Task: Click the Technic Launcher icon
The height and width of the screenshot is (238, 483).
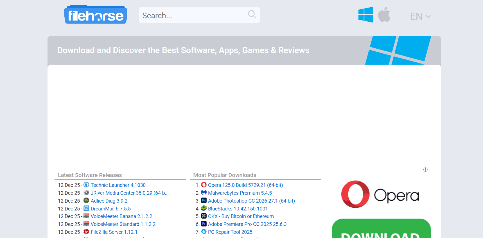Action: click(x=86, y=185)
